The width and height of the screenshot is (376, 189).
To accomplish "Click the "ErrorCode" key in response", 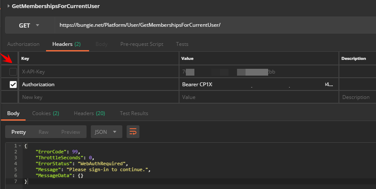I will coord(51,152).
